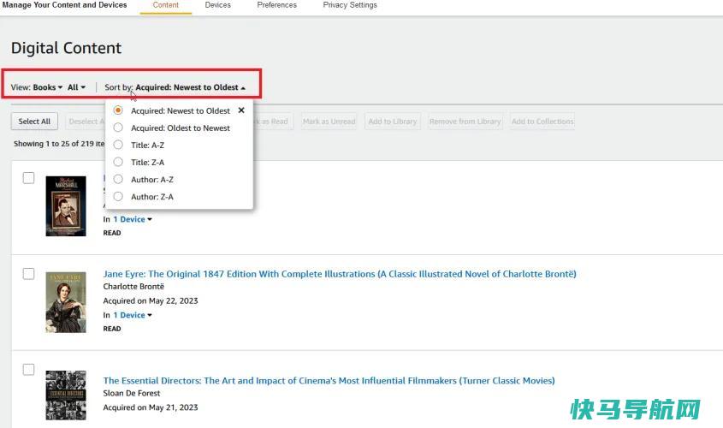Click the Jane Eyre cover thumbnail
The height and width of the screenshot is (428, 723).
click(66, 302)
